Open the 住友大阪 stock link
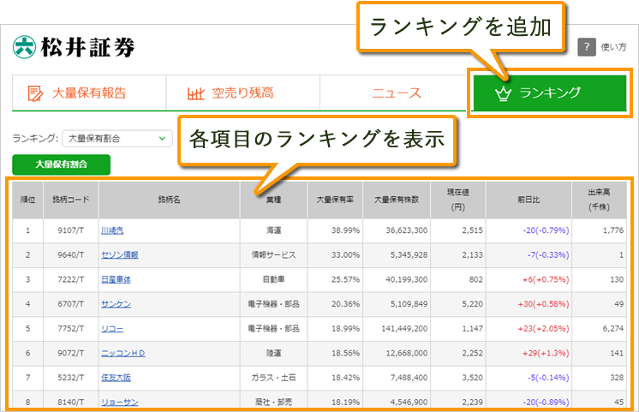This screenshot has width=639, height=412. click(x=116, y=378)
